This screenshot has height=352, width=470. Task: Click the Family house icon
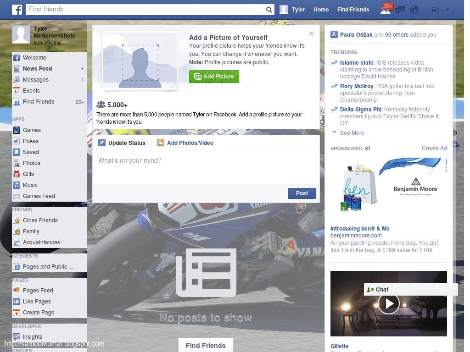pyautogui.click(x=17, y=231)
